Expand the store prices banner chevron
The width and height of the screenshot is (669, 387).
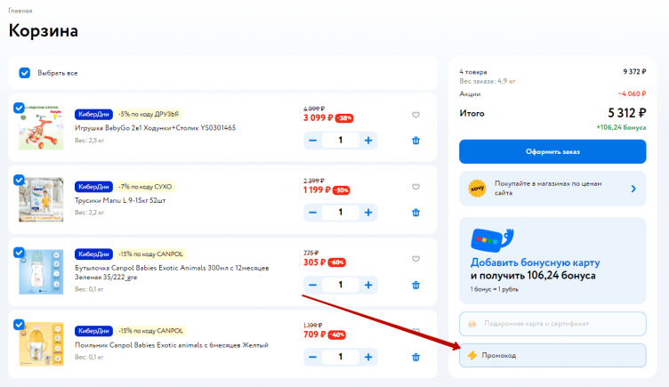[x=633, y=189]
